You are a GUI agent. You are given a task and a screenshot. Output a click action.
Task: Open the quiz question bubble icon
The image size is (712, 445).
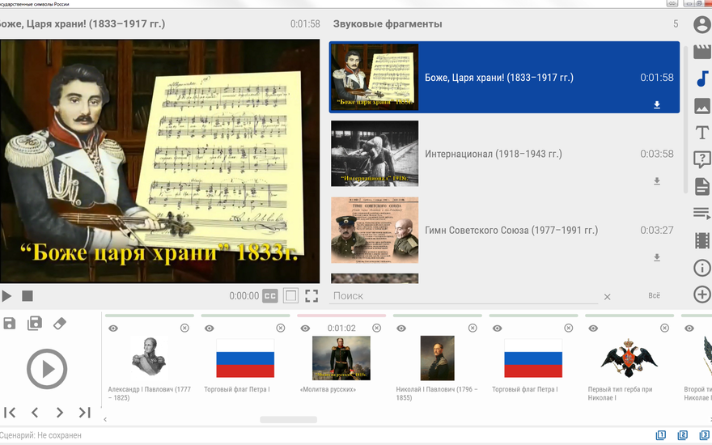[702, 160]
